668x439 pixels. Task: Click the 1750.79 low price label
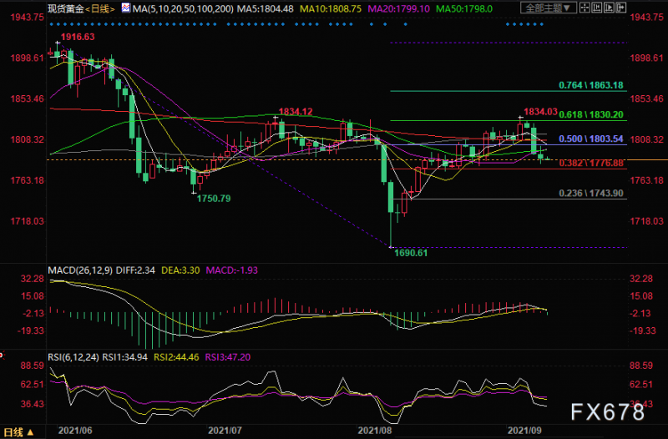click(x=214, y=199)
